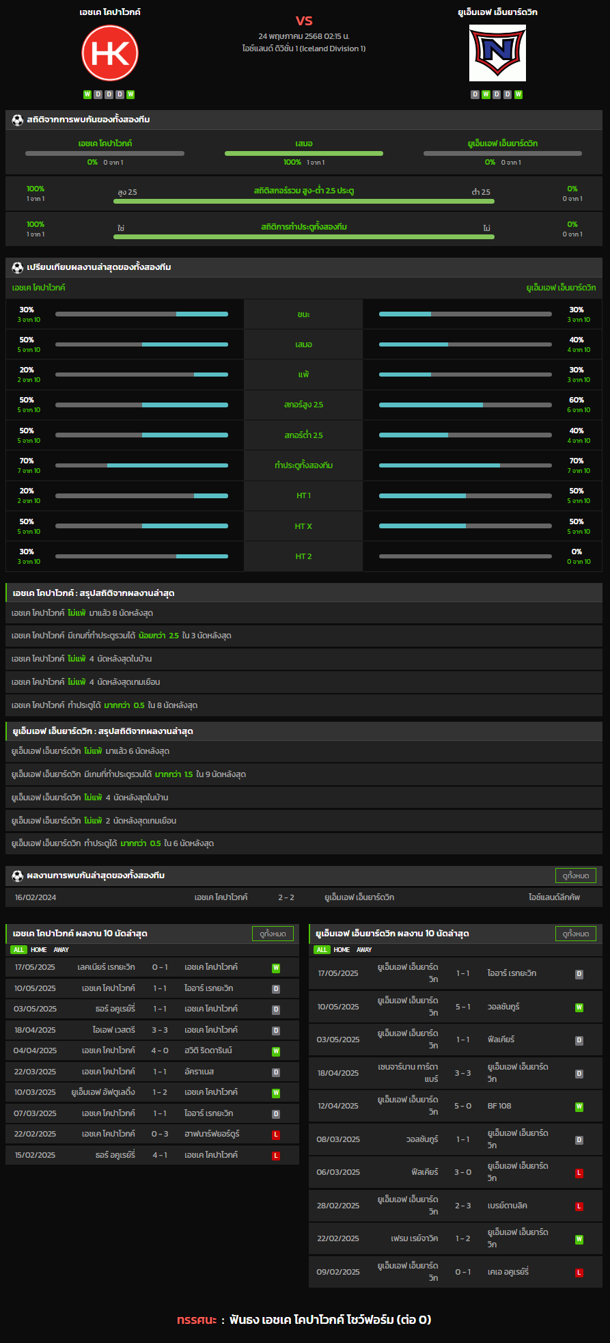Select the ALL tab in the HK Kopavogur results
Screen dimensions: 610x1343
18,950
